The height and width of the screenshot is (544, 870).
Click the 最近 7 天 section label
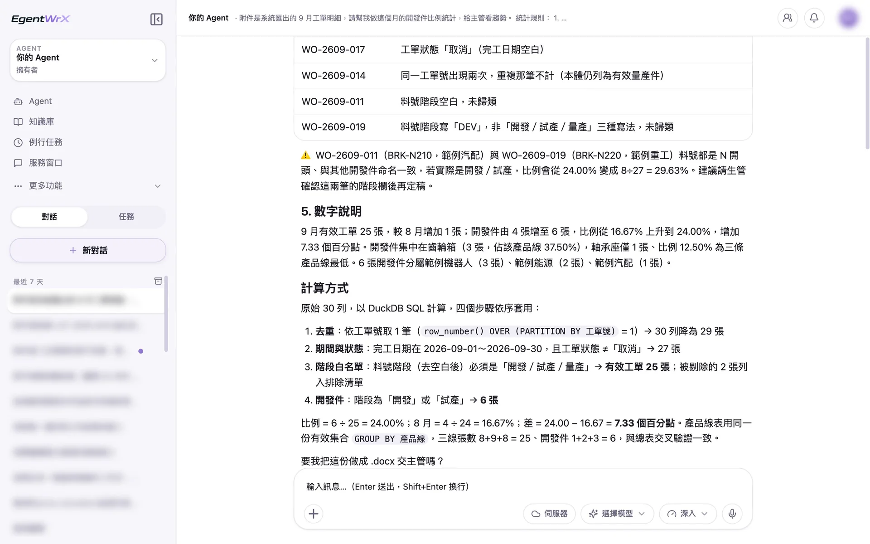click(x=28, y=282)
